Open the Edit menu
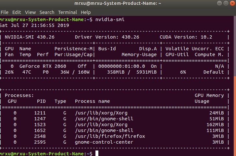The height and width of the screenshot is (156, 236). 17,12
